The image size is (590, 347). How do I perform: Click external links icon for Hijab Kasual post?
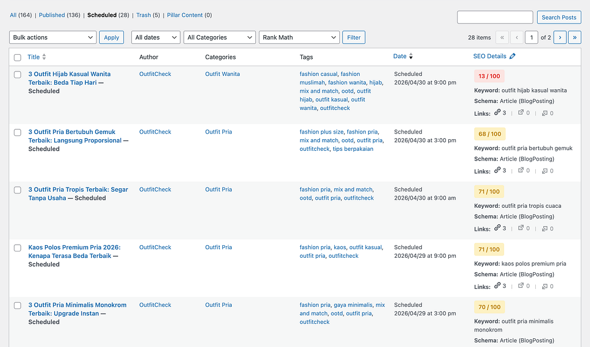pos(521,112)
